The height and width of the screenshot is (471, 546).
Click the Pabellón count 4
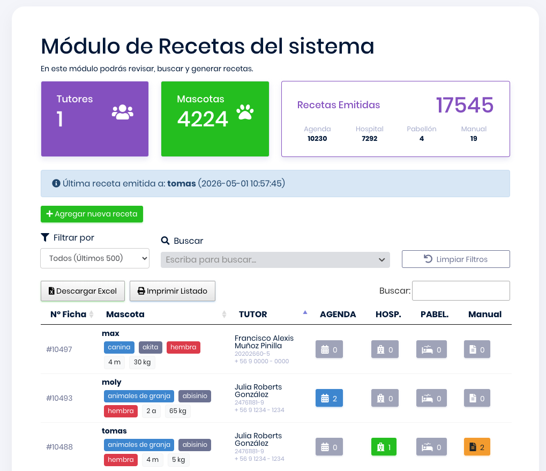[x=422, y=139]
